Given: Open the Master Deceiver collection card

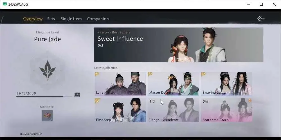Looking at the screenshot, I should (x=174, y=84).
